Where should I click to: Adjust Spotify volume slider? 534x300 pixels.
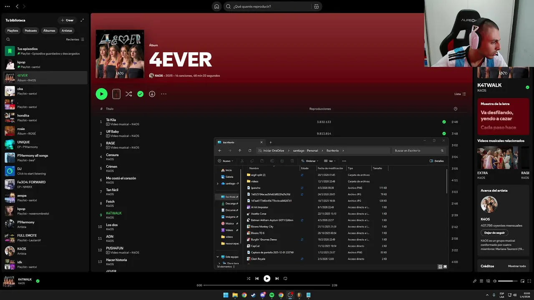pos(508,281)
